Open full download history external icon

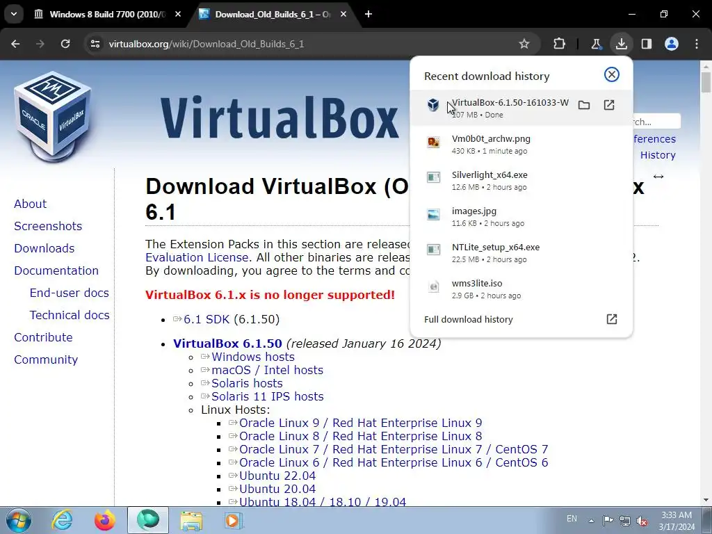click(612, 318)
